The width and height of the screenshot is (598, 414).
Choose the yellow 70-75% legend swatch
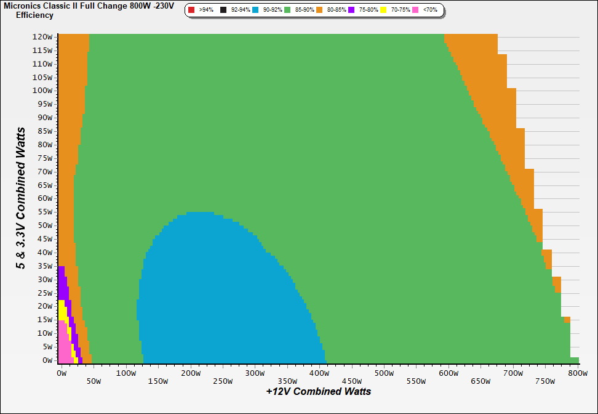[x=383, y=10]
